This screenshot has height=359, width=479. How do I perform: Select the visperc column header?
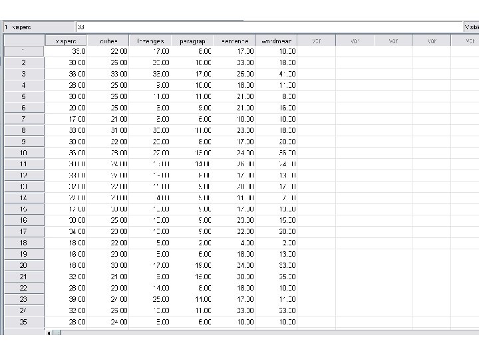(x=66, y=41)
